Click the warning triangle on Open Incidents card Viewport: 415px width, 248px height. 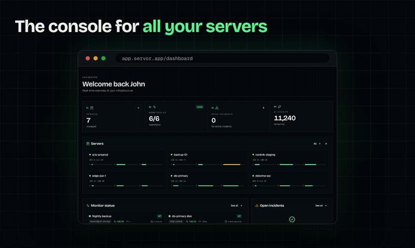point(217,108)
